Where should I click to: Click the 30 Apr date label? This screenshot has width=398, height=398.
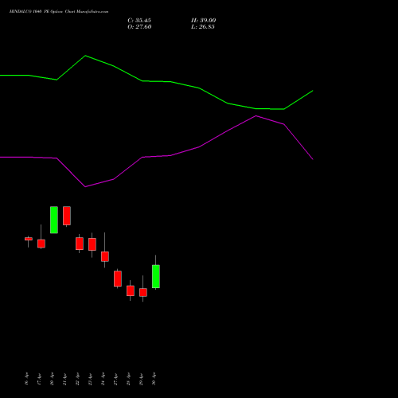(x=154, y=379)
